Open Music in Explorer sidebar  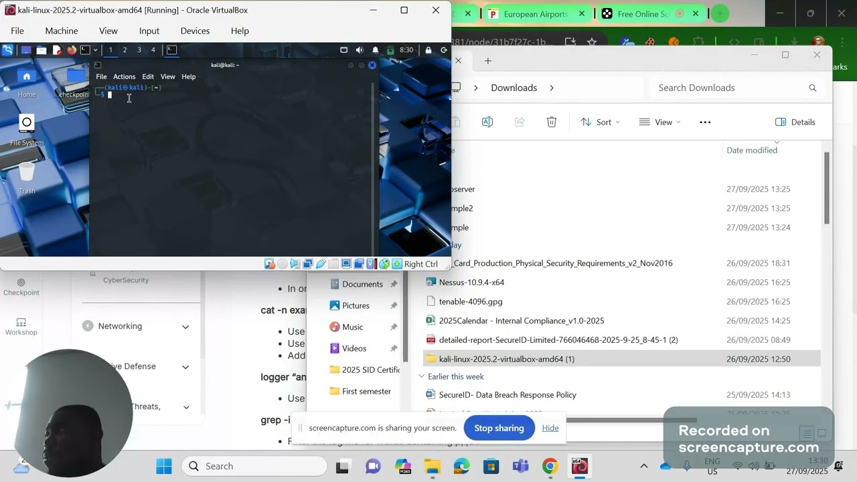[x=352, y=327]
